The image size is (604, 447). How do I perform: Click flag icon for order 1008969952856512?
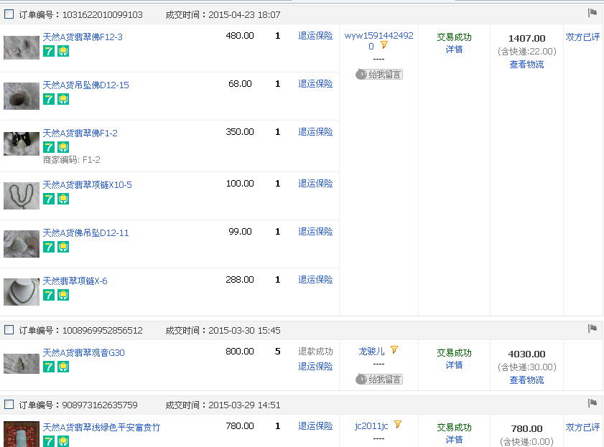click(593, 329)
